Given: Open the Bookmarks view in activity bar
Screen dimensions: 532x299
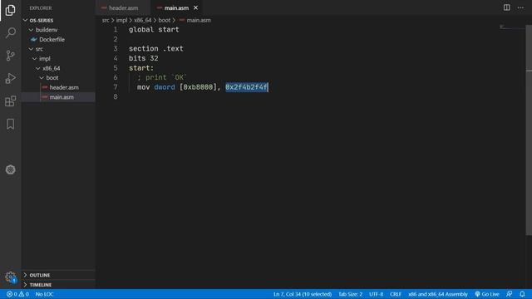Looking at the screenshot, I should point(10,124).
